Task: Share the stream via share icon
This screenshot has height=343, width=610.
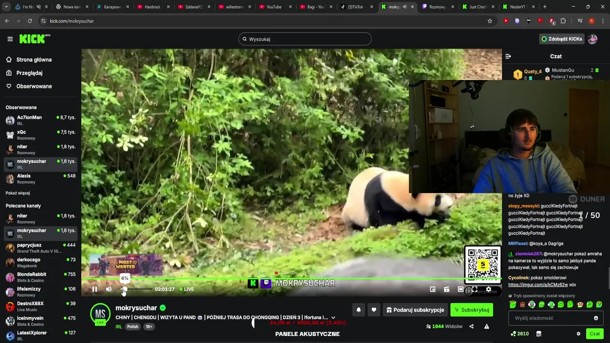Action: [x=471, y=326]
